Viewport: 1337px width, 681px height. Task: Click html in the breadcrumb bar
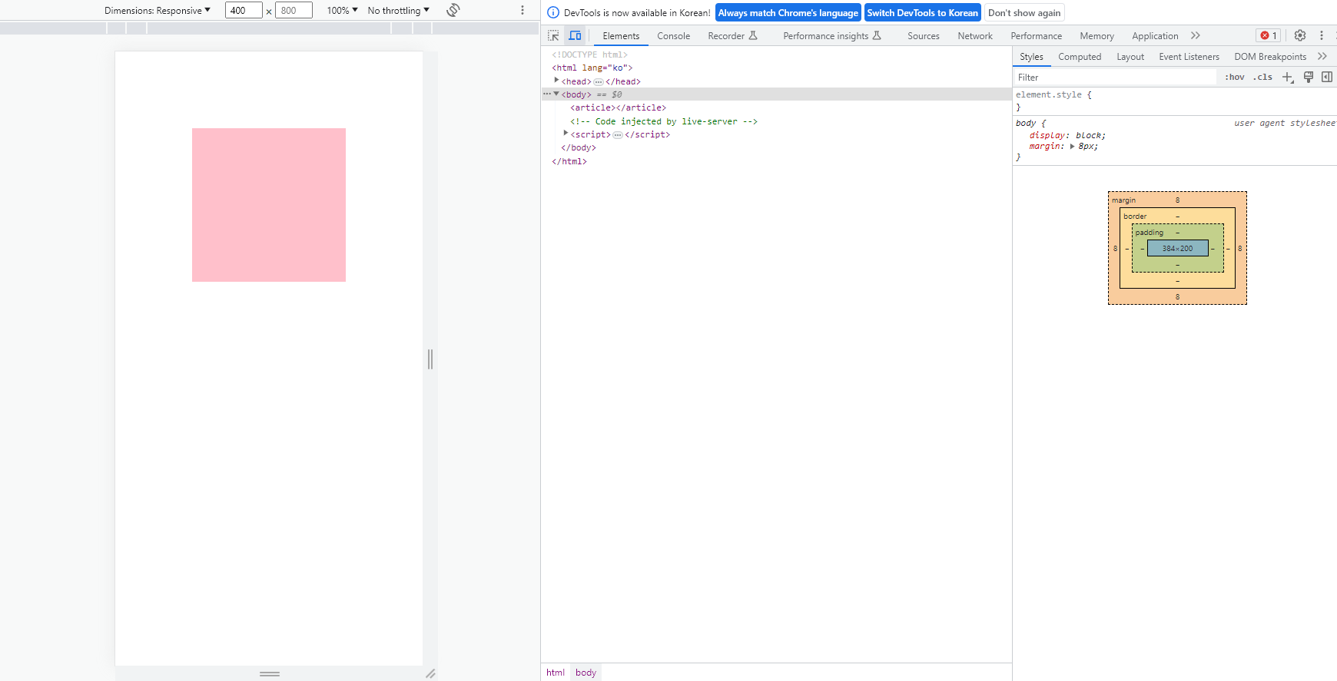pyautogui.click(x=556, y=672)
